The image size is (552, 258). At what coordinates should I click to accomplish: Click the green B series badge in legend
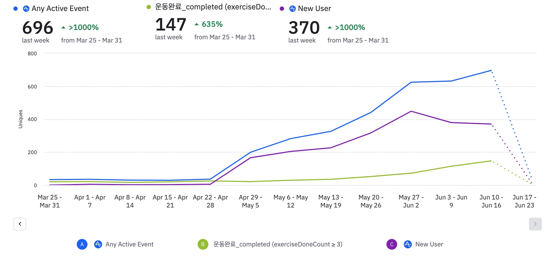coord(203,244)
